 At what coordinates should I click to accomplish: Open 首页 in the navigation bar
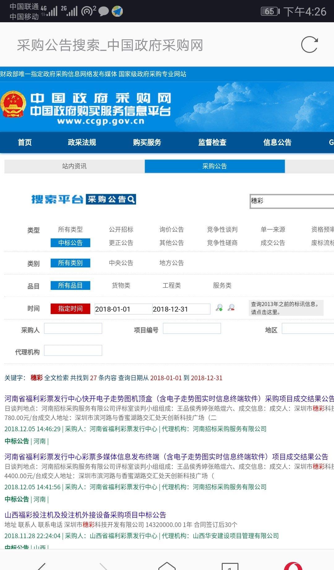[x=25, y=142]
